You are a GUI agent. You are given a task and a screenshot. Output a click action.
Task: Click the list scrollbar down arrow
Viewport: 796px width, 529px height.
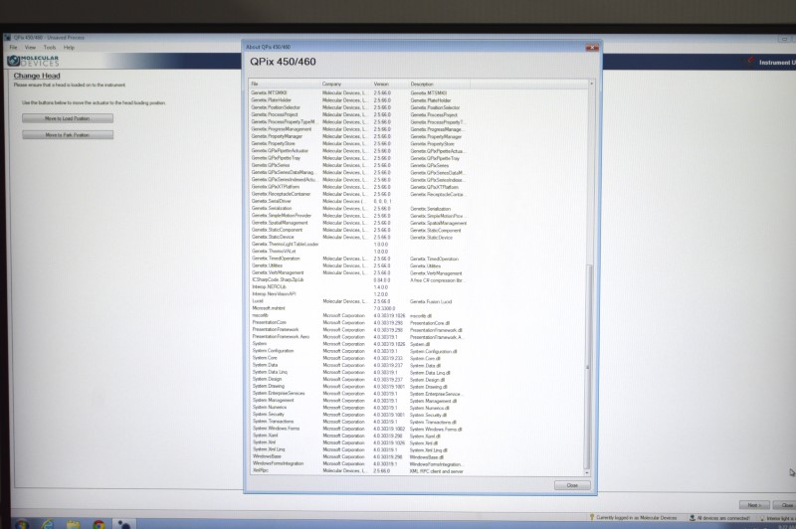(587, 472)
